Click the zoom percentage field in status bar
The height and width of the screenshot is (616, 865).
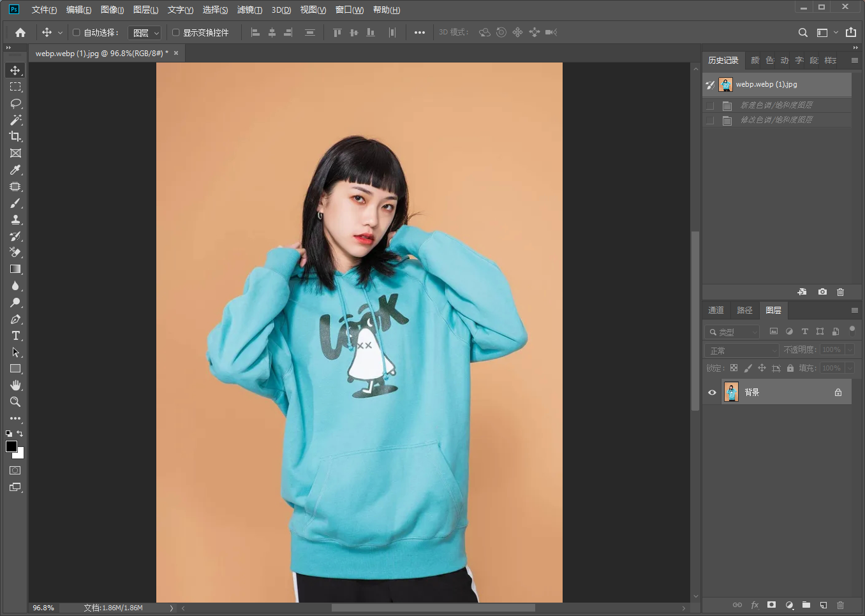43,608
